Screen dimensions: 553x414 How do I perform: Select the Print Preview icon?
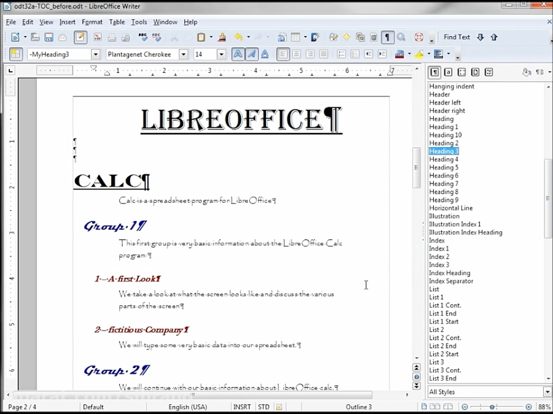(x=125, y=37)
